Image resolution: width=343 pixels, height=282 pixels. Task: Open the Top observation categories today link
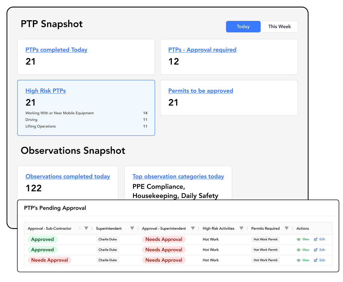178,176
